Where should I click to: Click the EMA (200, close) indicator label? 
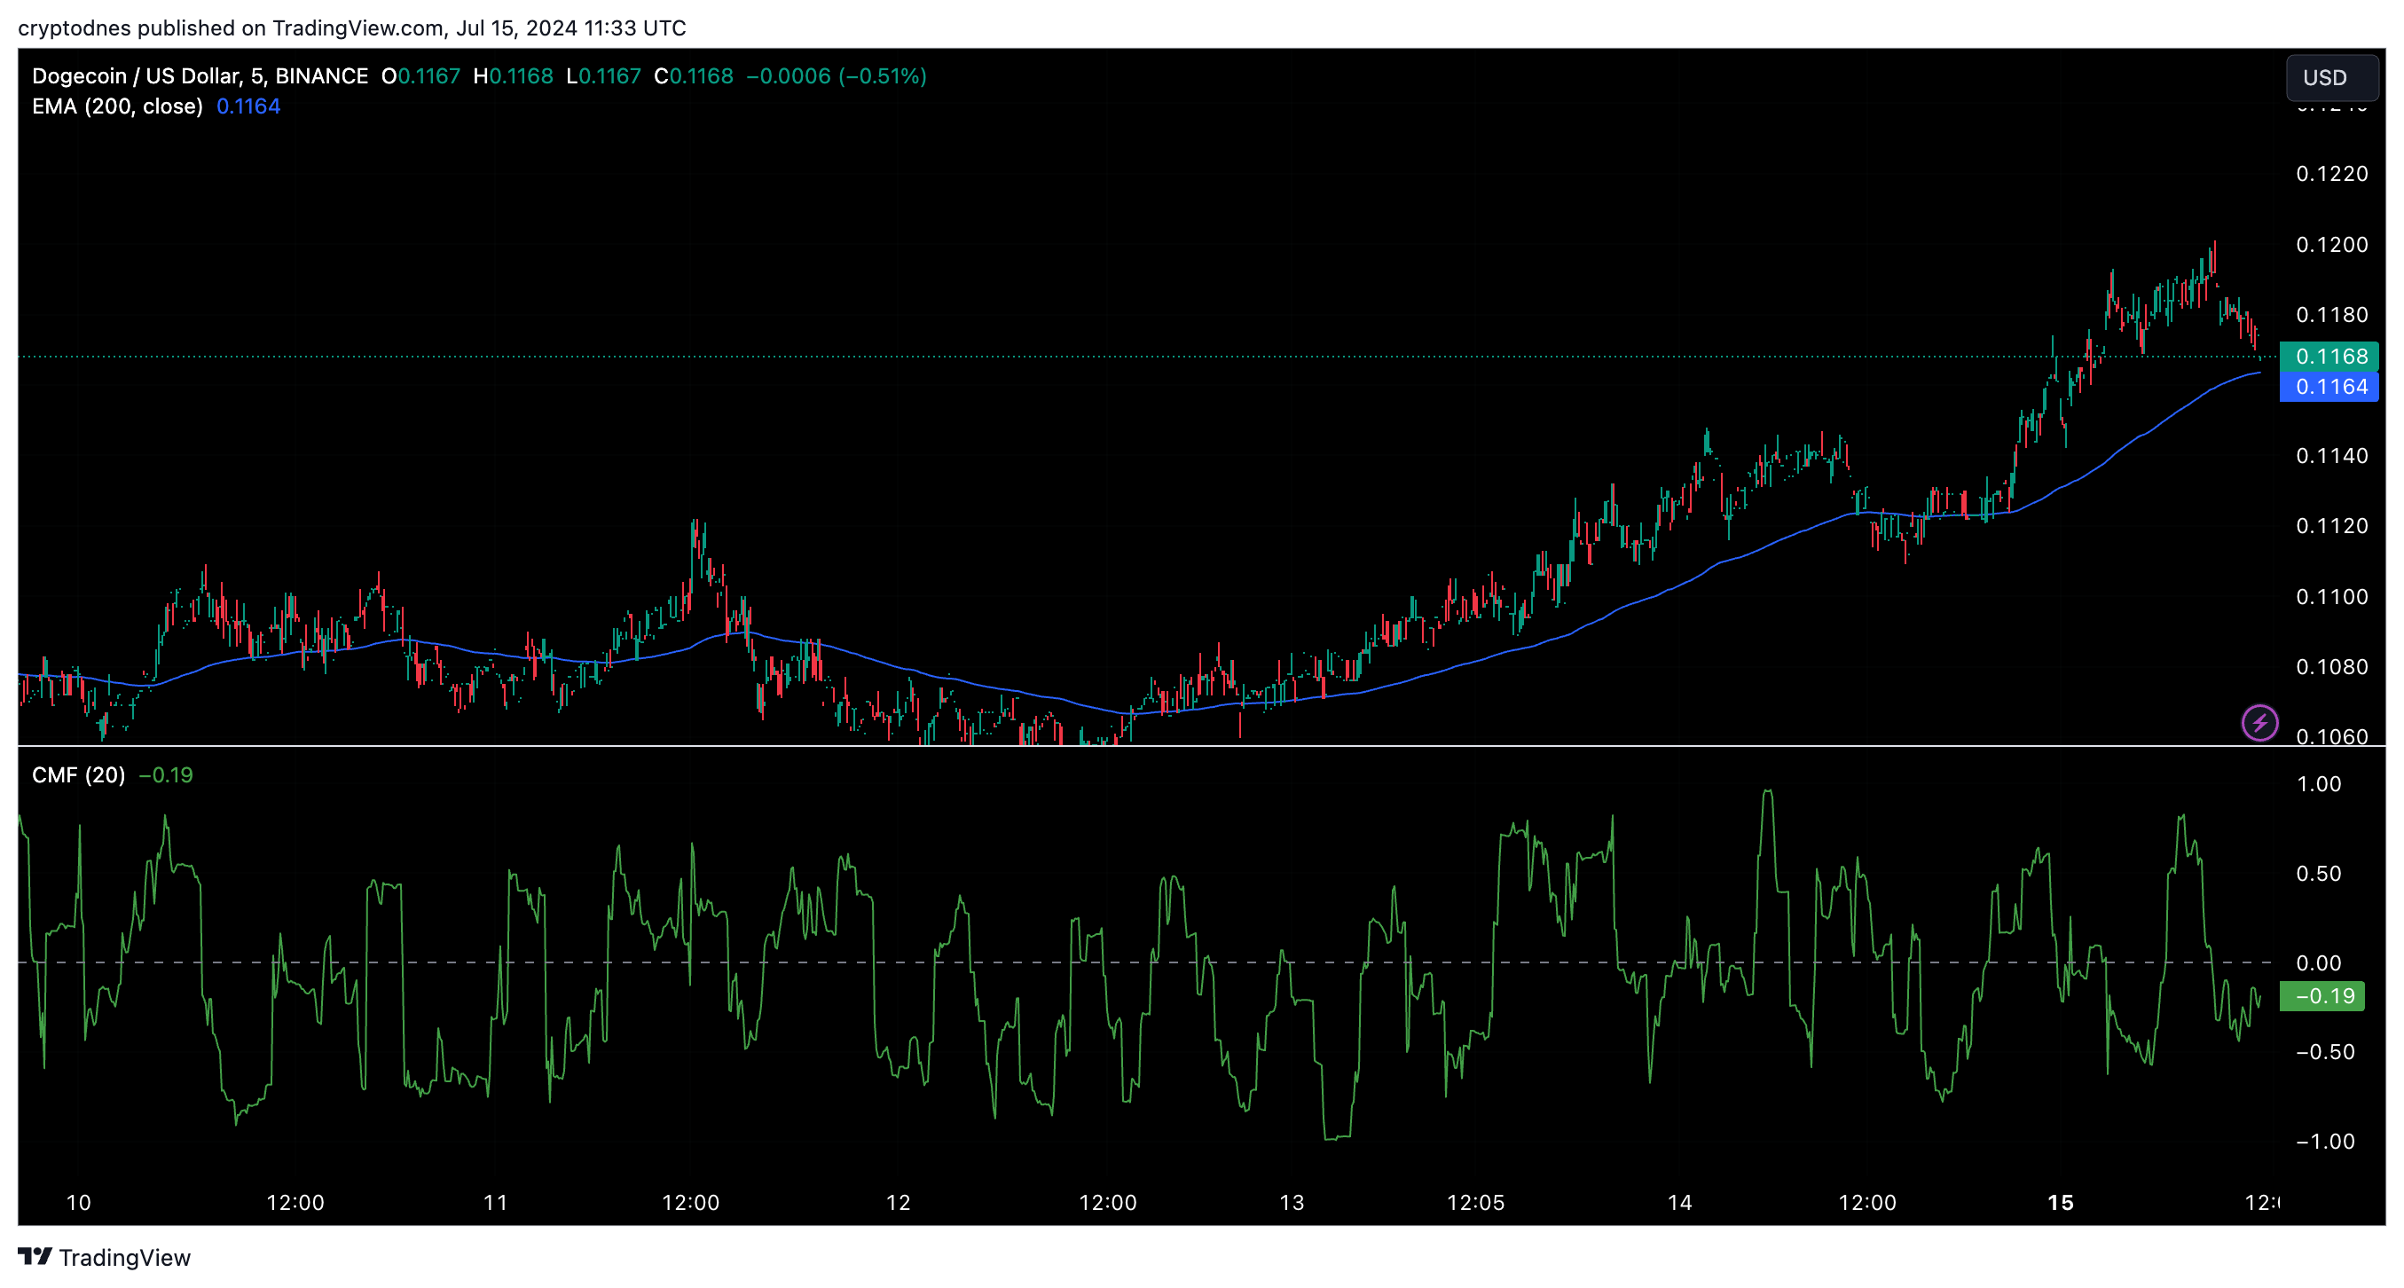pyautogui.click(x=118, y=106)
